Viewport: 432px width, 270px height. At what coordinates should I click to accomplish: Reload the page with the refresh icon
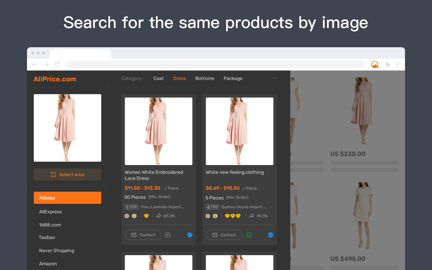pyautogui.click(x=57, y=64)
